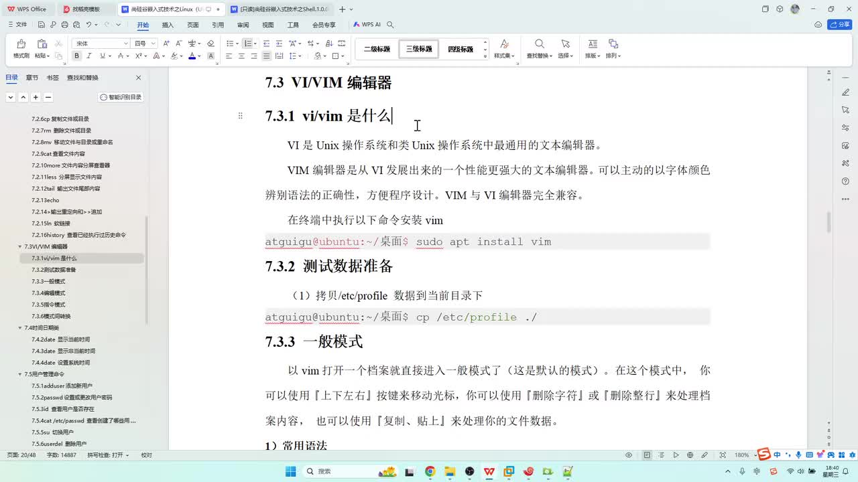
Task: Click the search icon next to WPS AI
Action: point(390,25)
